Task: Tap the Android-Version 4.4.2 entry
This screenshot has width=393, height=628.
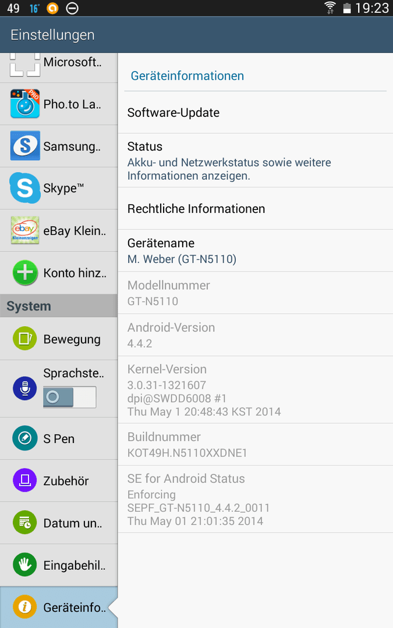Action: tap(256, 335)
